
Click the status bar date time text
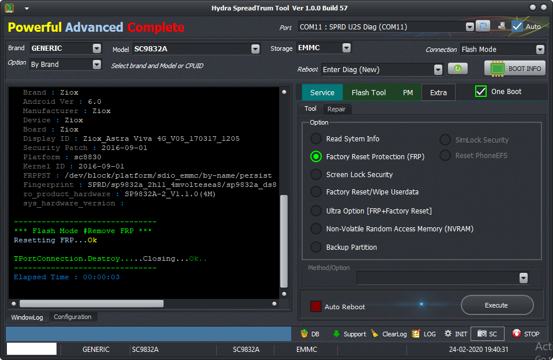tap(479, 350)
